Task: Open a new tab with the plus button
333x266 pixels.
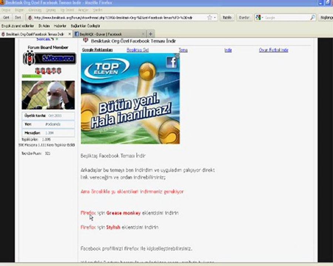Action: tap(150, 34)
